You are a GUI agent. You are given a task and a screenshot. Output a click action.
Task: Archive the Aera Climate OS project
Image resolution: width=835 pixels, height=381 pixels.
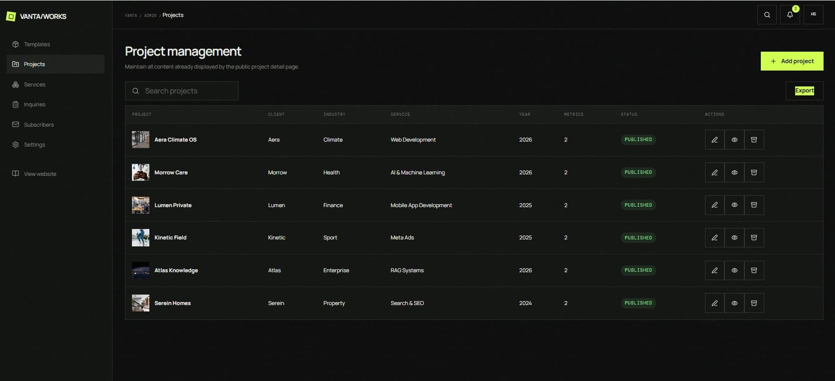[x=754, y=140]
